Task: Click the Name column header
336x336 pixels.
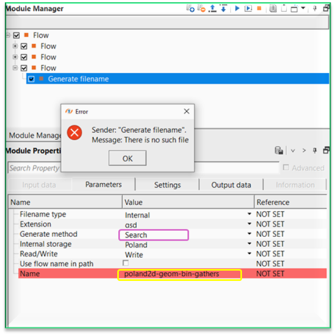Action: (x=65, y=202)
